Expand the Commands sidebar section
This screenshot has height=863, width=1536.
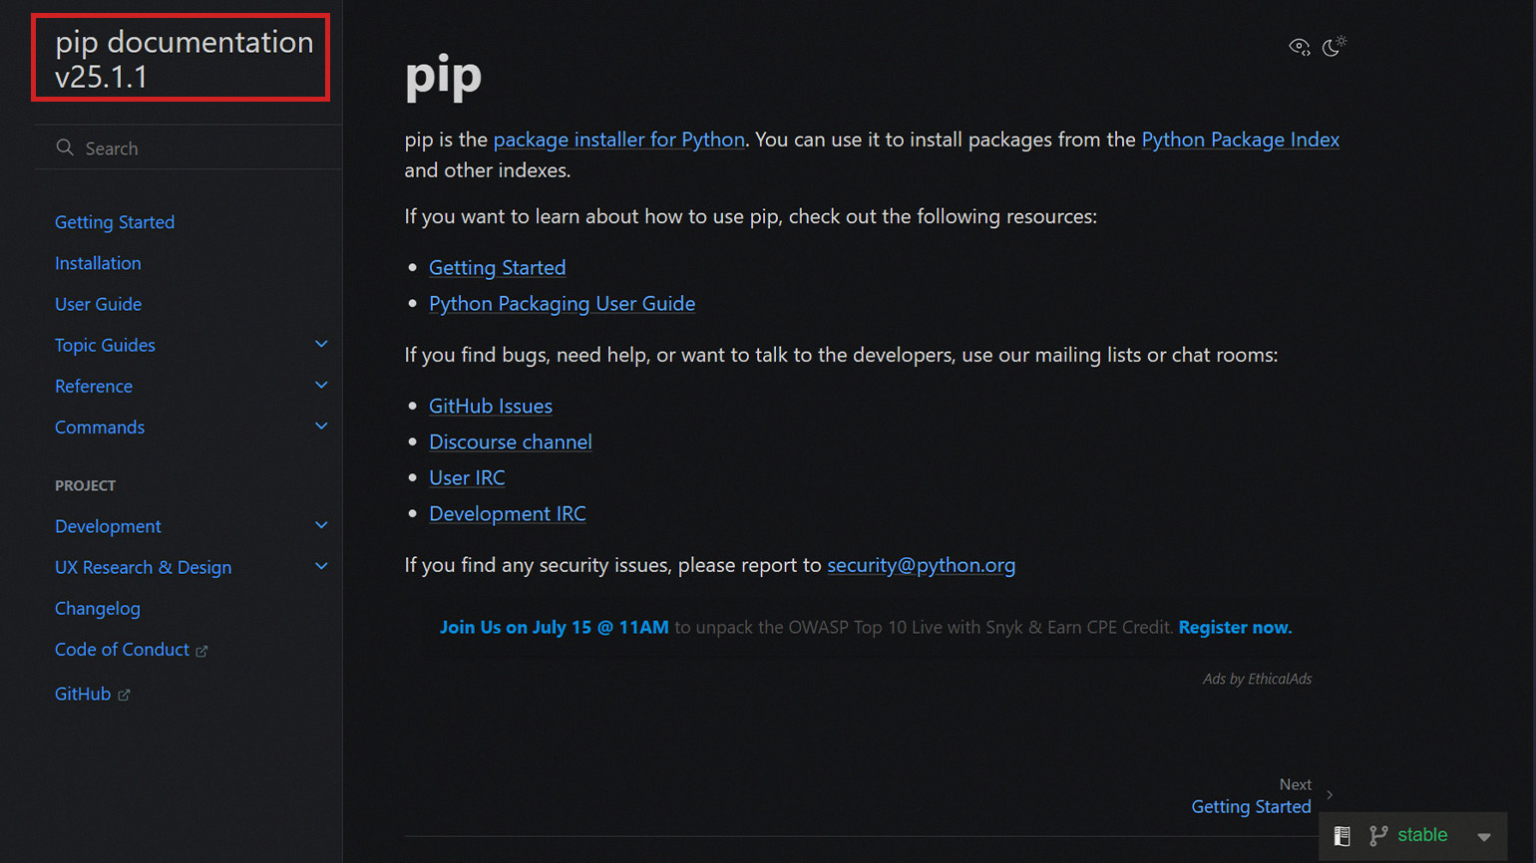click(x=321, y=427)
